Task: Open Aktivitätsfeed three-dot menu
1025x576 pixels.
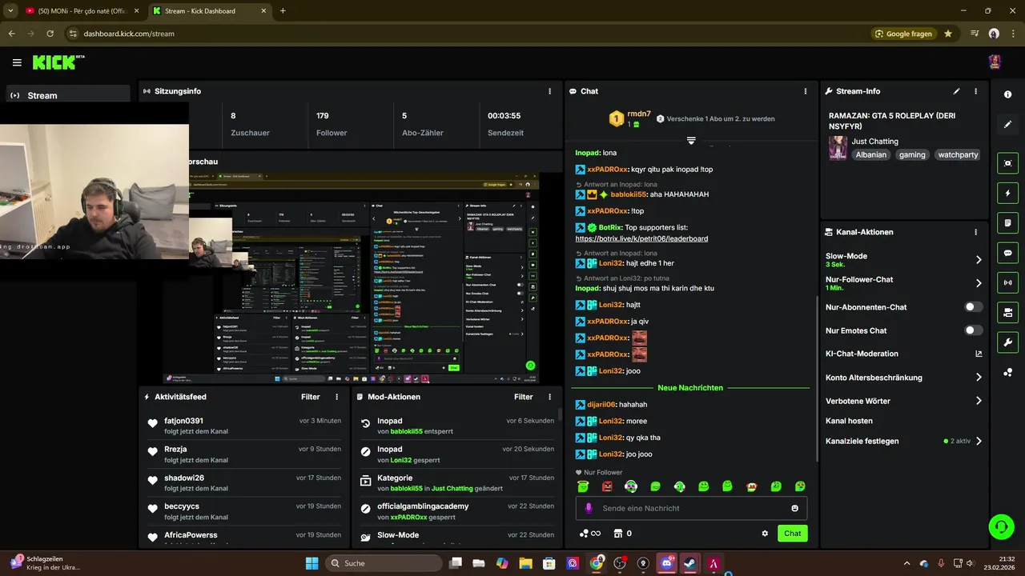Action: pyautogui.click(x=336, y=397)
